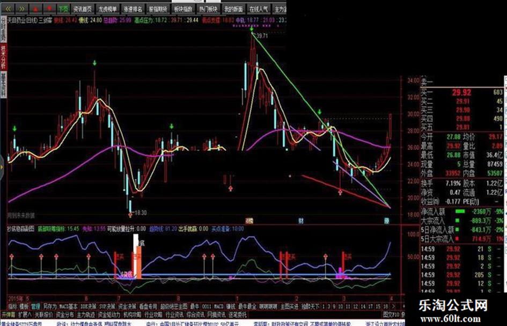Select 最牛最全 indicator tab
This screenshot has height=326, width=507.
[247, 306]
